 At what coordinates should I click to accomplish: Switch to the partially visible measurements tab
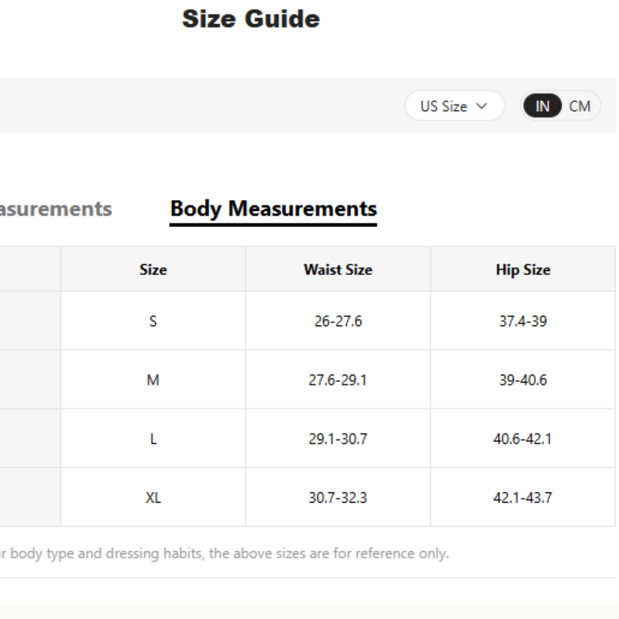click(56, 209)
